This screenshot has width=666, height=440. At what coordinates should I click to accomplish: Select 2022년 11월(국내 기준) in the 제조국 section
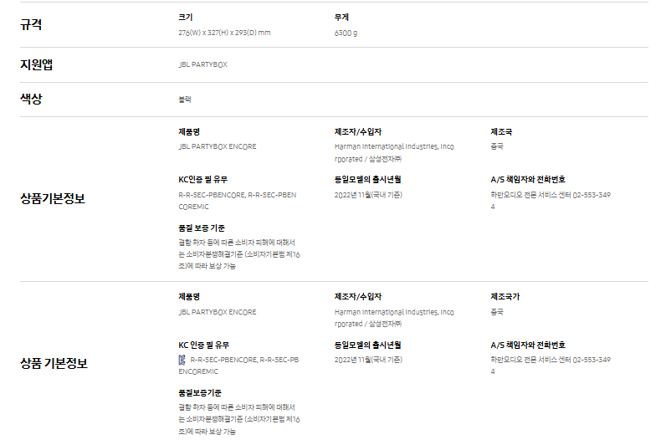368,195
